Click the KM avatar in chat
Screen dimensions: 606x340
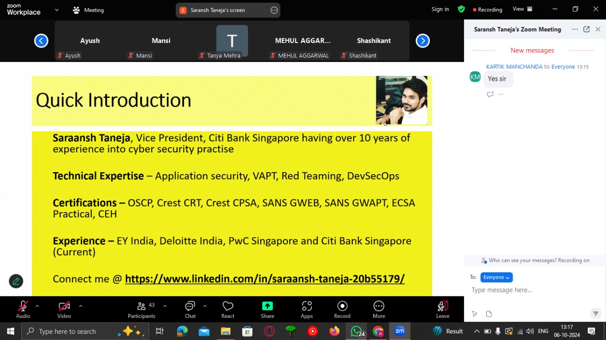click(475, 77)
